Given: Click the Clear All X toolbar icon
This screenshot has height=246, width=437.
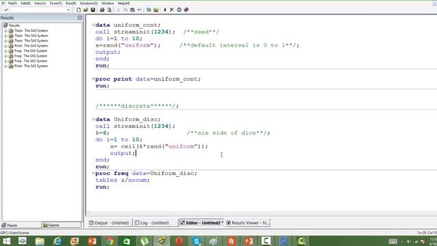Looking at the screenshot, I should [x=172, y=10].
